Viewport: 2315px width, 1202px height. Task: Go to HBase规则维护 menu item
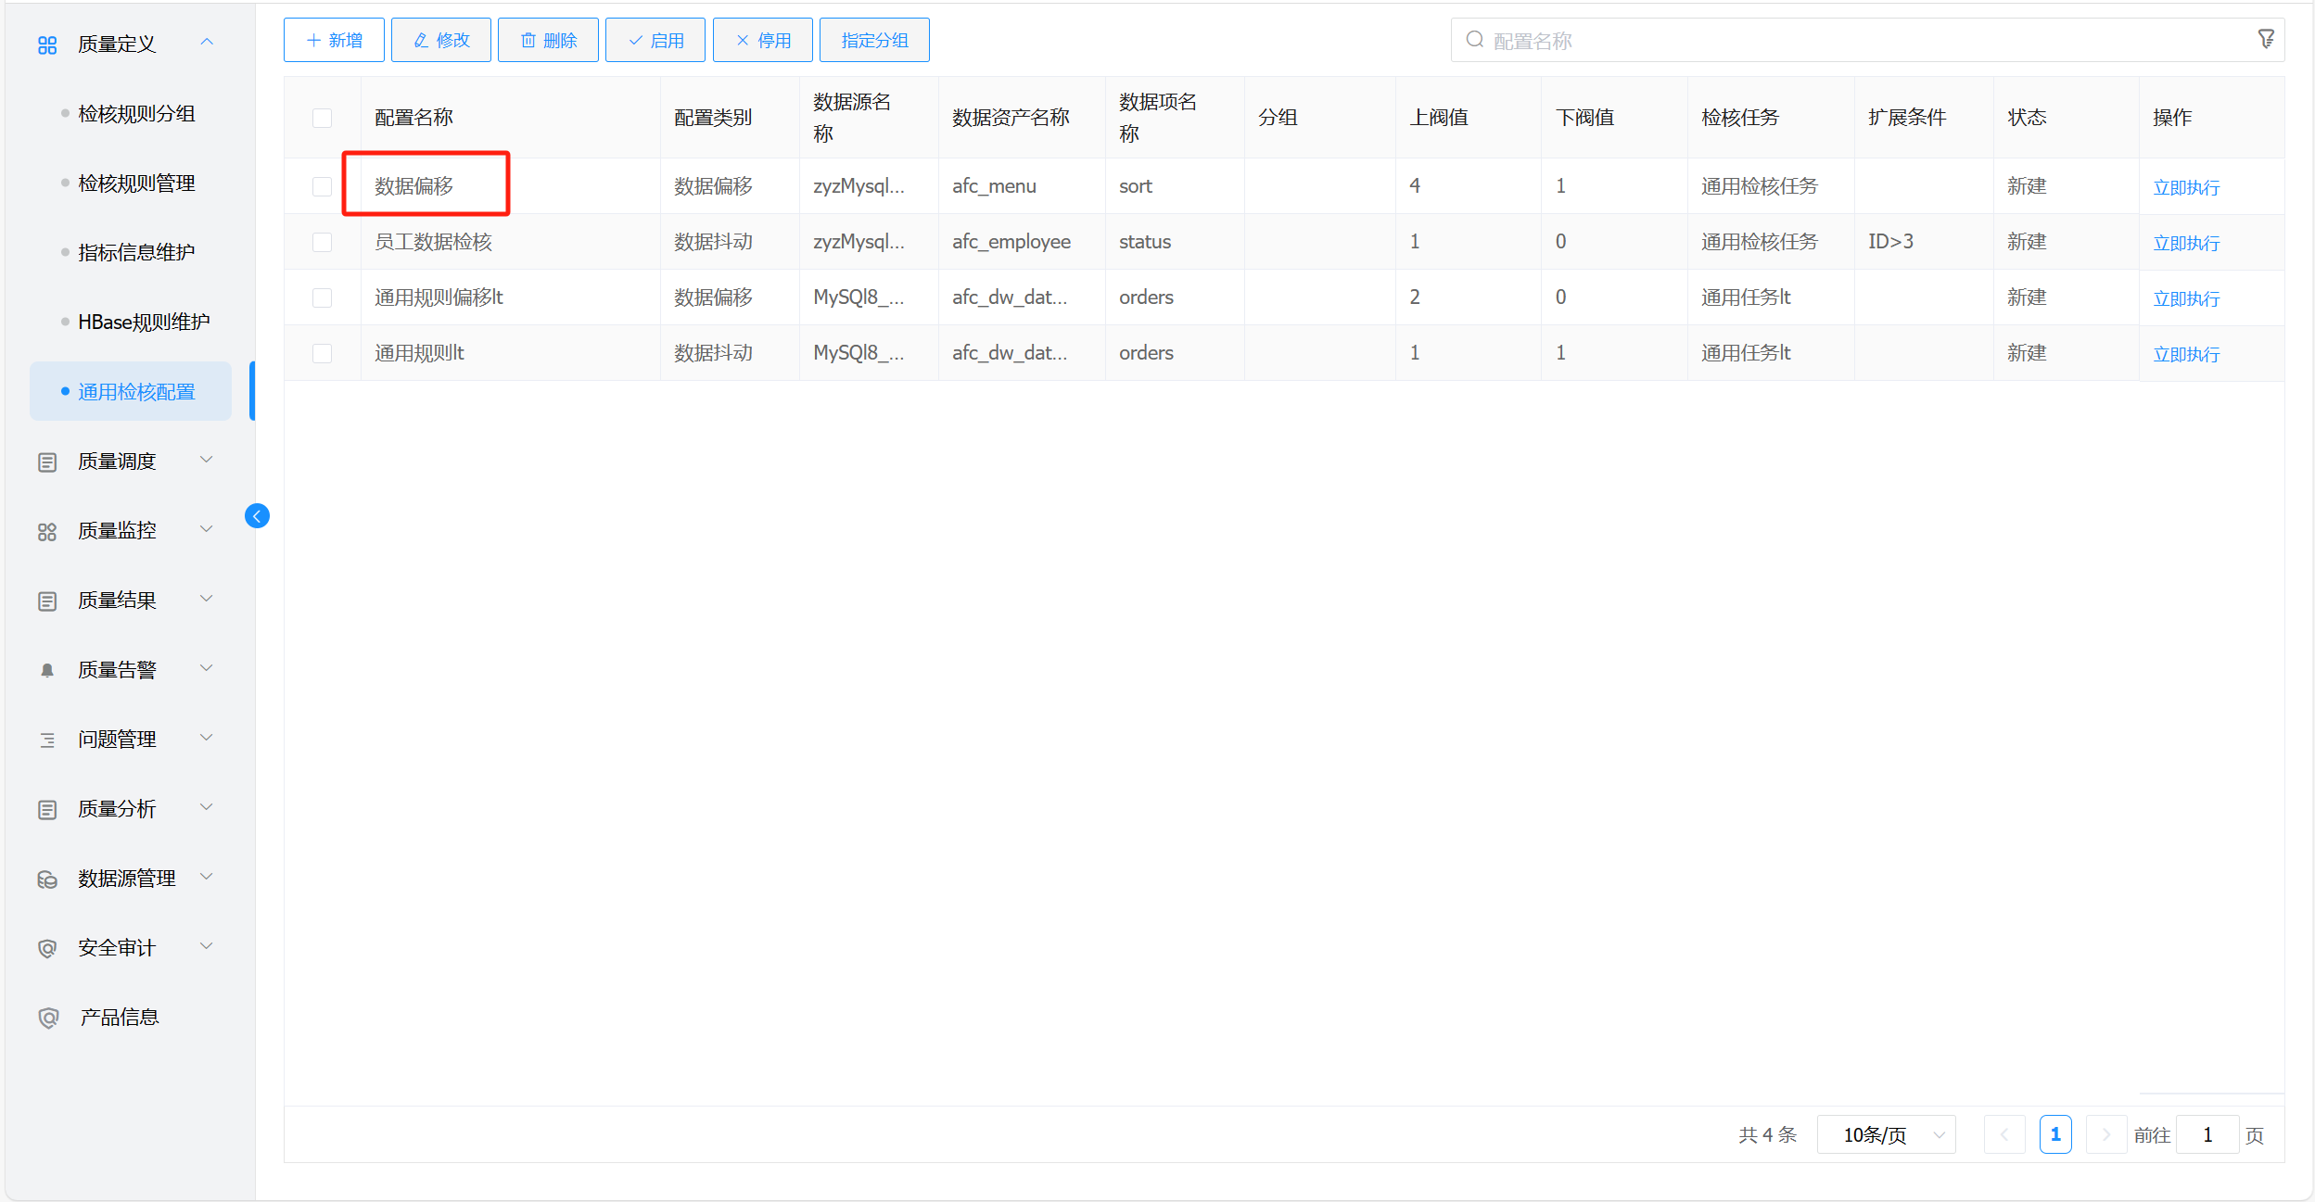(x=144, y=323)
